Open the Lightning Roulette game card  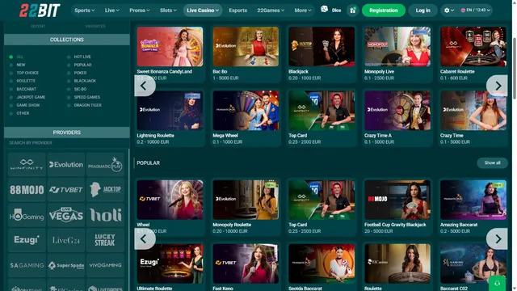(170, 118)
